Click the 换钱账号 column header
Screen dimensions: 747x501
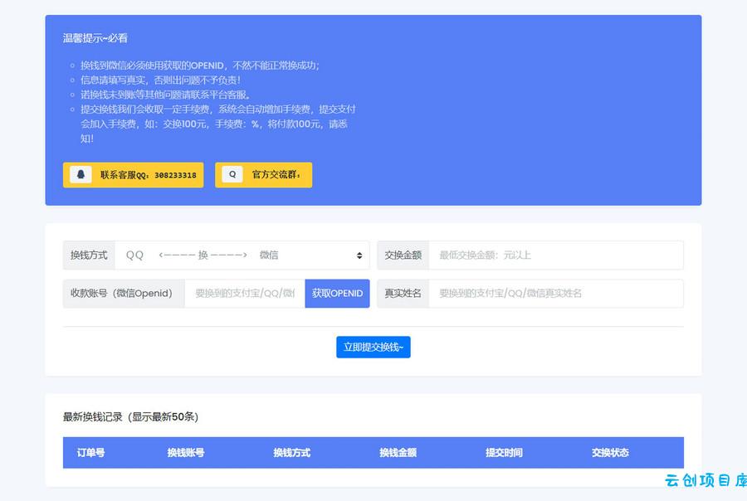point(186,452)
